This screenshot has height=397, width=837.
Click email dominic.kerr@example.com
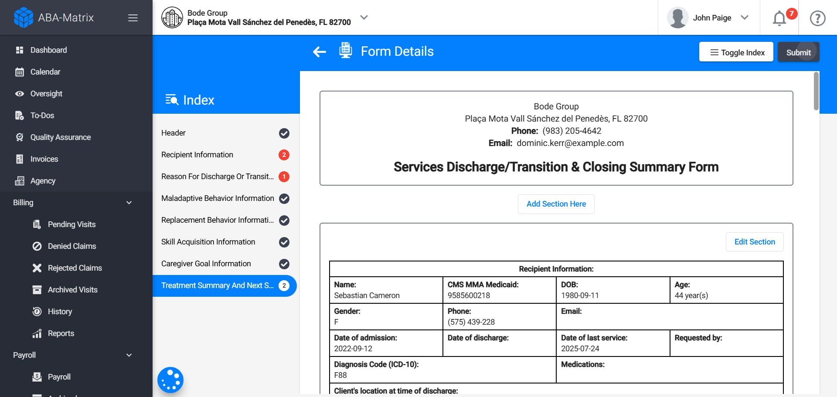tap(570, 143)
